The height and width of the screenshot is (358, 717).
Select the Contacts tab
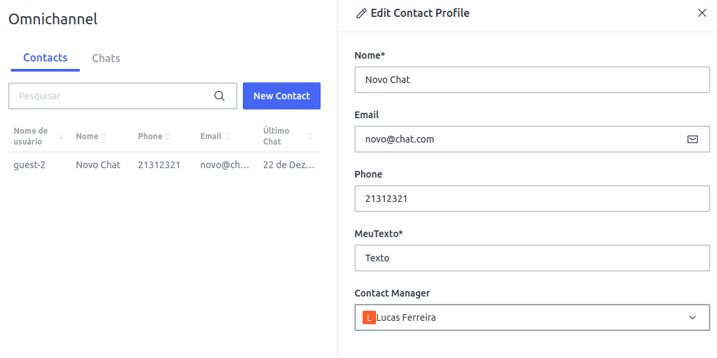[45, 58]
